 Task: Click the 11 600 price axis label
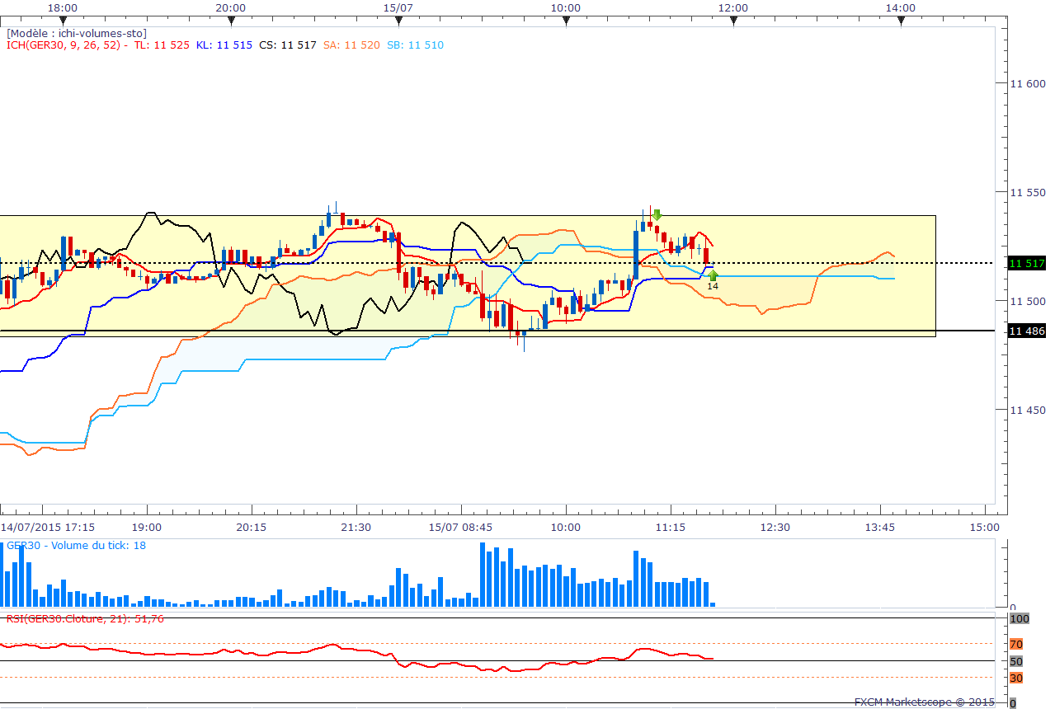[1028, 83]
